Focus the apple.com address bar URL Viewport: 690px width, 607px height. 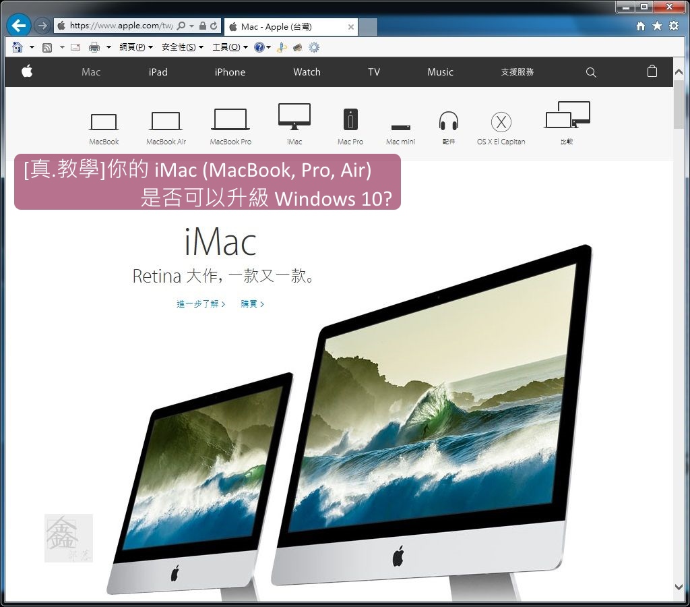click(121, 26)
